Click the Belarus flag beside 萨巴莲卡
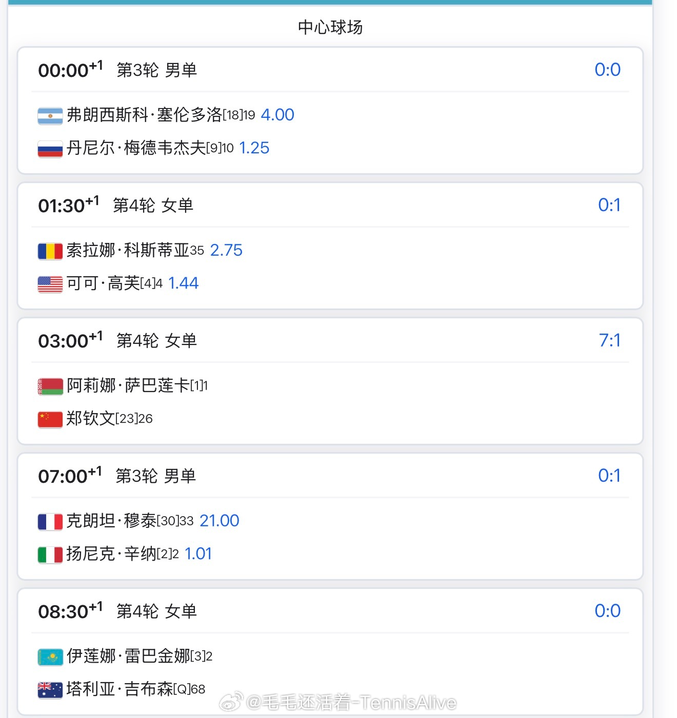The width and height of the screenshot is (677, 718). (x=50, y=386)
